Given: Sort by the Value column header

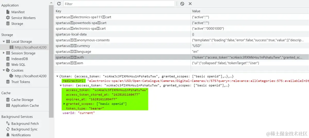Looking at the screenshot, I should [x=250, y=11].
